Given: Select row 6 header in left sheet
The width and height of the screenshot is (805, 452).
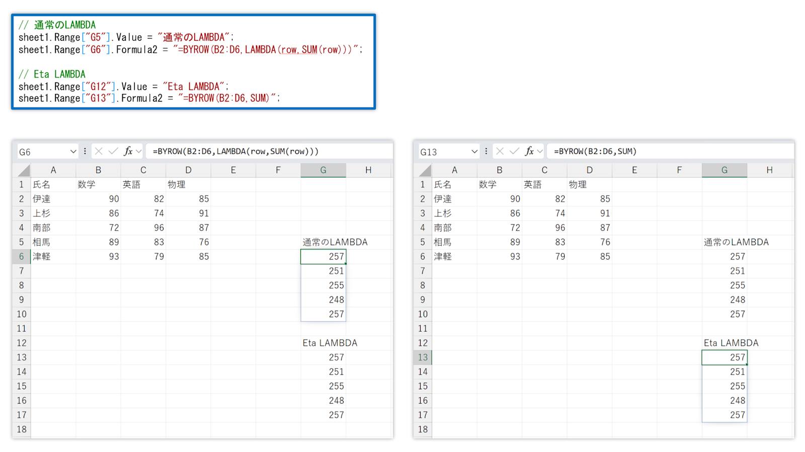Looking at the screenshot, I should 22,257.
